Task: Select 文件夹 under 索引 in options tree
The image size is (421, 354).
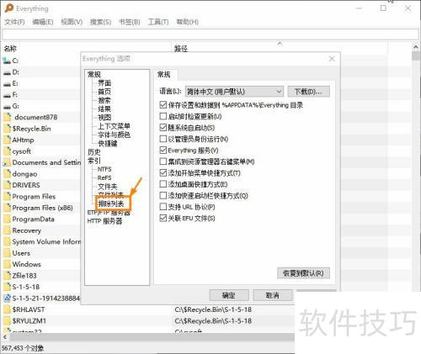Action: click(x=108, y=187)
